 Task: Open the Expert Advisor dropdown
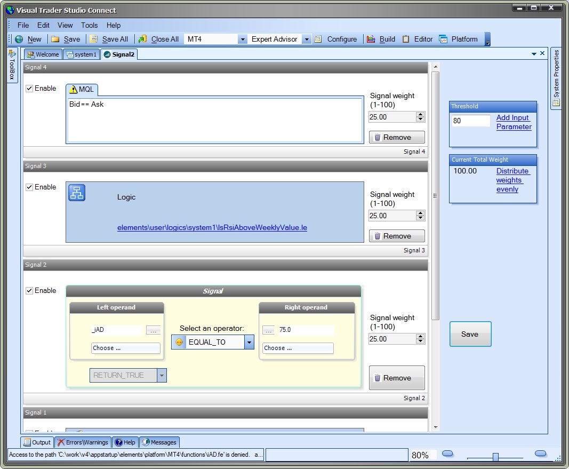[307, 39]
